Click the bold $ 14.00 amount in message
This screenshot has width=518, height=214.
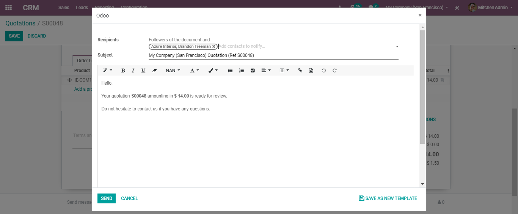pos(182,96)
